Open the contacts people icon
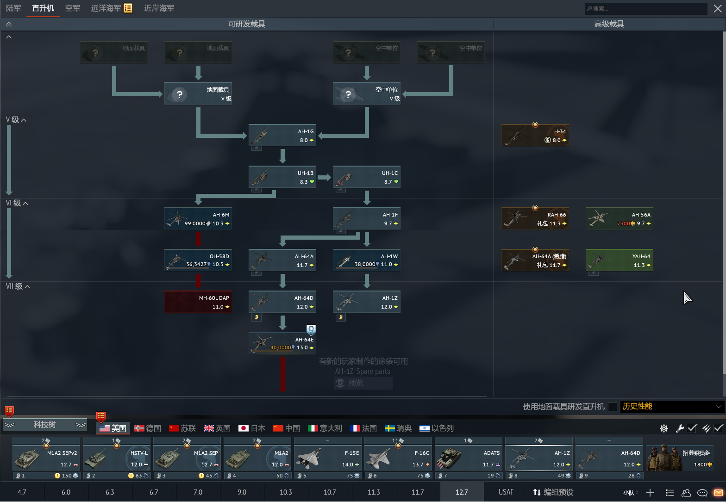This screenshot has width=726, height=502. pyautogui.click(x=686, y=493)
